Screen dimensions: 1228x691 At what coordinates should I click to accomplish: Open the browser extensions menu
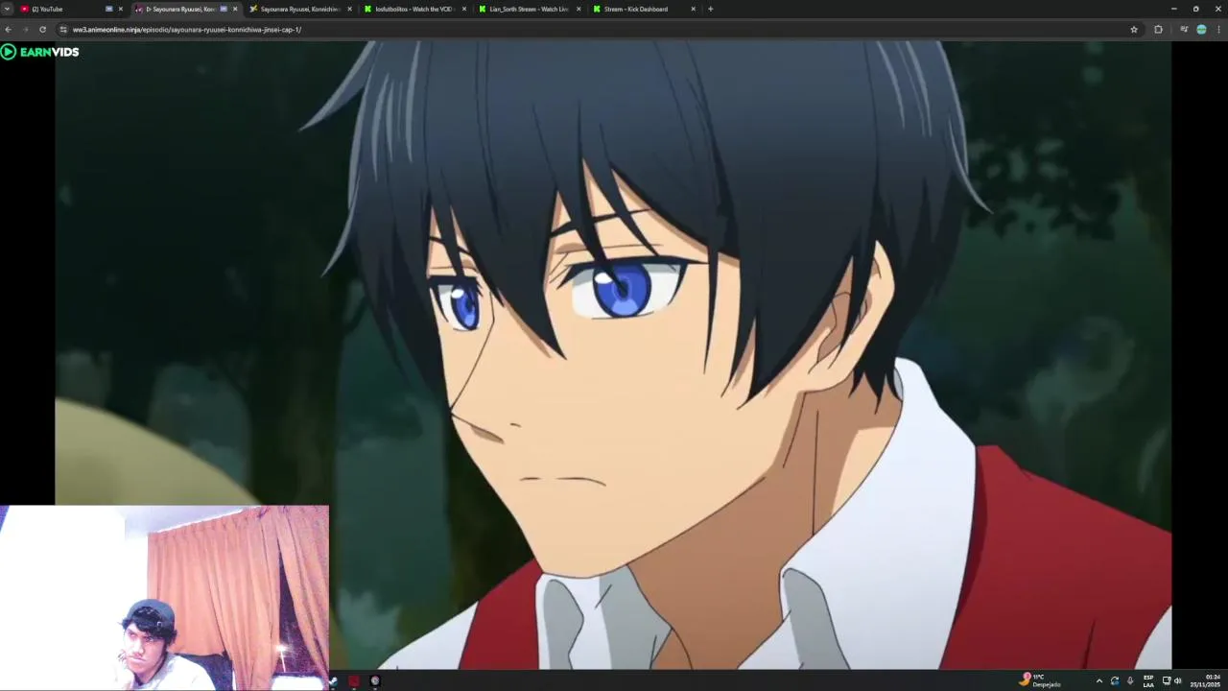click(x=1158, y=29)
